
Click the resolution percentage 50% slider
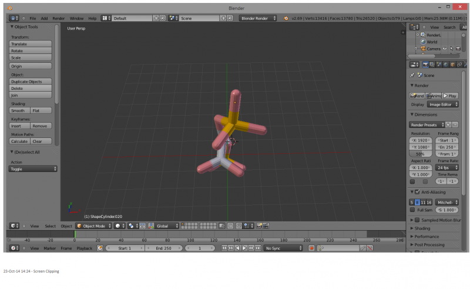(421, 154)
